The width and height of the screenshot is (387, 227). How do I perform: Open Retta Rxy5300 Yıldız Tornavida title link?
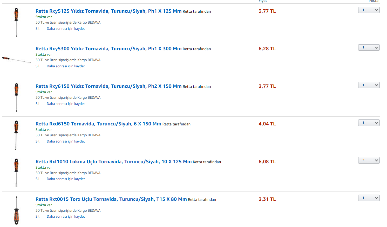pos(108,49)
